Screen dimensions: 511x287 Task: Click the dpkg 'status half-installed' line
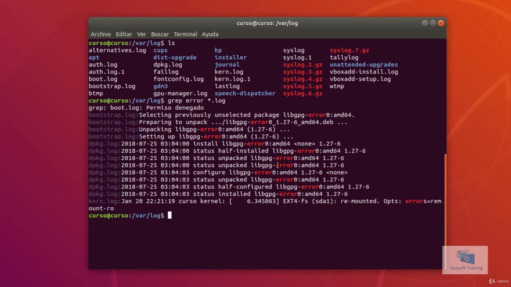tap(227, 151)
